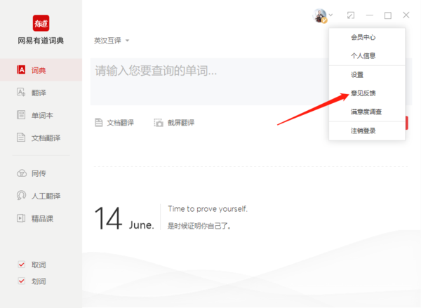Close the Youdao dictionary window
Viewport: 421px width, 308px height.
click(406, 15)
